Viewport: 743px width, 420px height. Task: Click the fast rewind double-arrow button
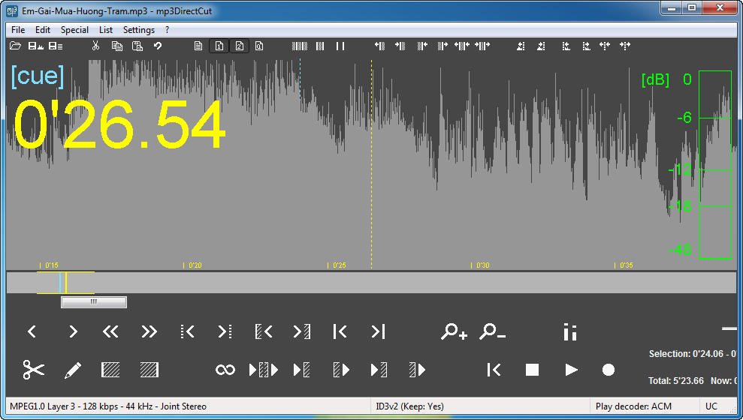click(110, 331)
